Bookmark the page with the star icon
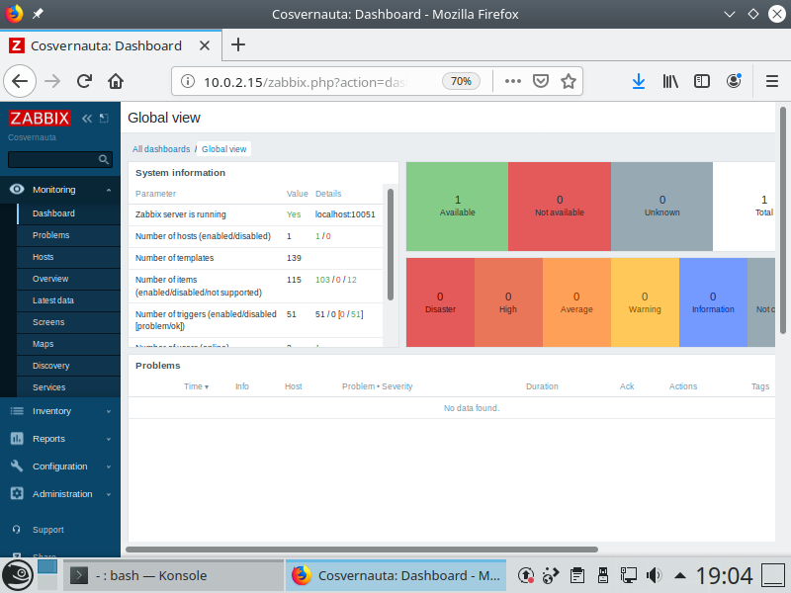This screenshot has width=791, height=593. [x=569, y=81]
